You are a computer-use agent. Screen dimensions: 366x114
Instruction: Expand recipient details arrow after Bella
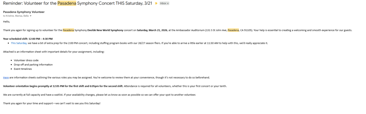(31, 16)
